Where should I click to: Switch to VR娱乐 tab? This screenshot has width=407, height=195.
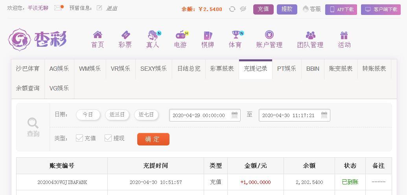point(120,69)
